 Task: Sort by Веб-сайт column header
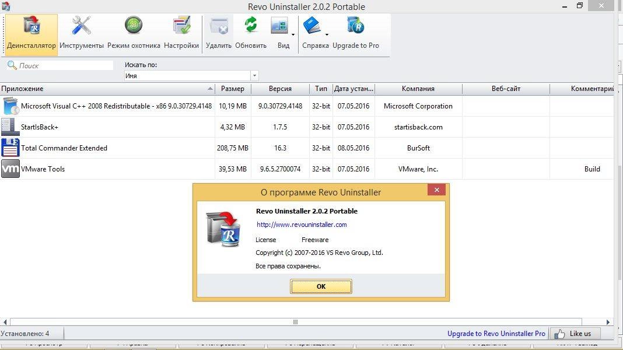point(506,89)
